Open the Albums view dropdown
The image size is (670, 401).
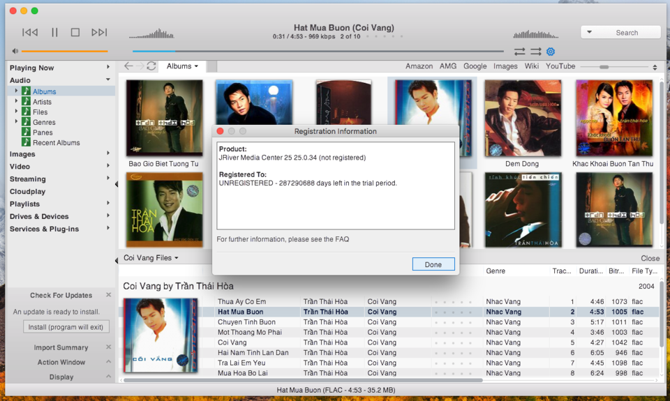[182, 66]
